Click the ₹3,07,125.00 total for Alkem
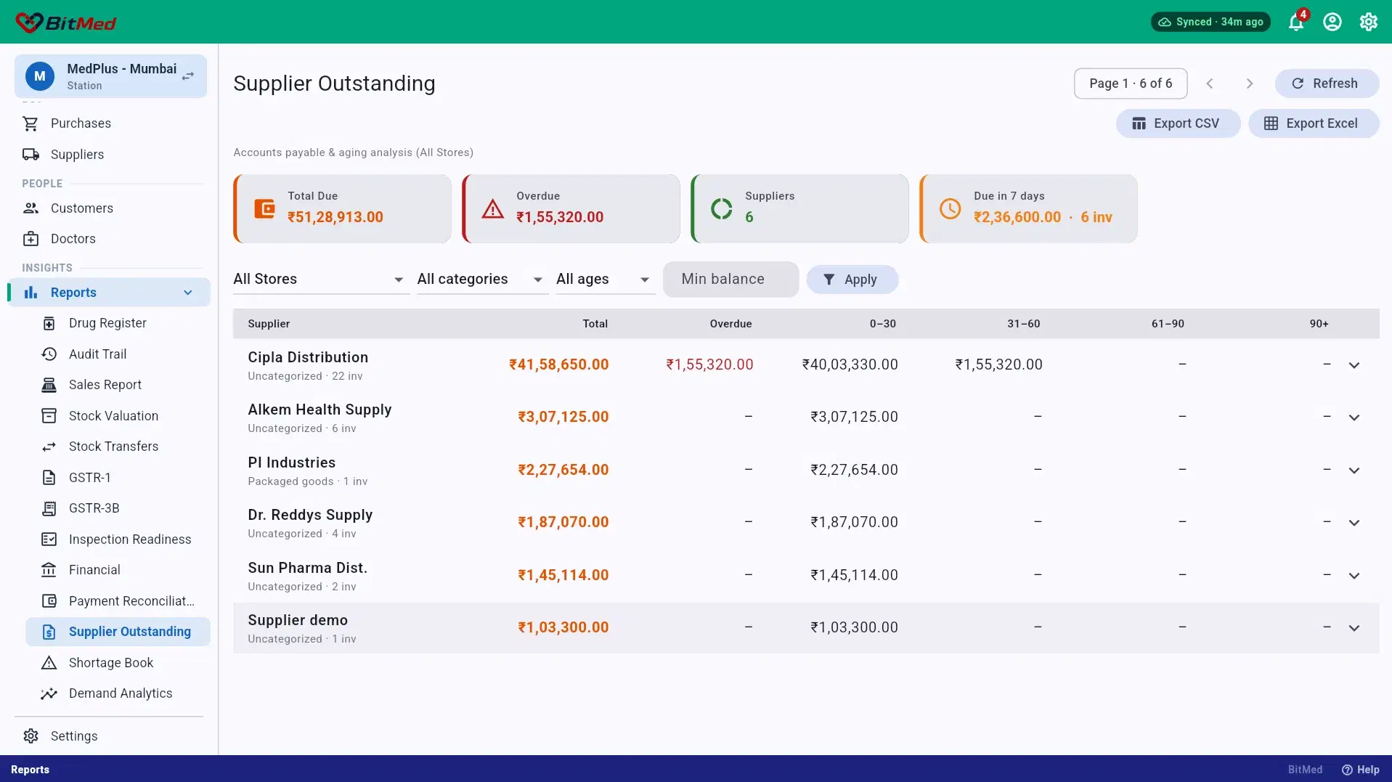 pos(563,417)
